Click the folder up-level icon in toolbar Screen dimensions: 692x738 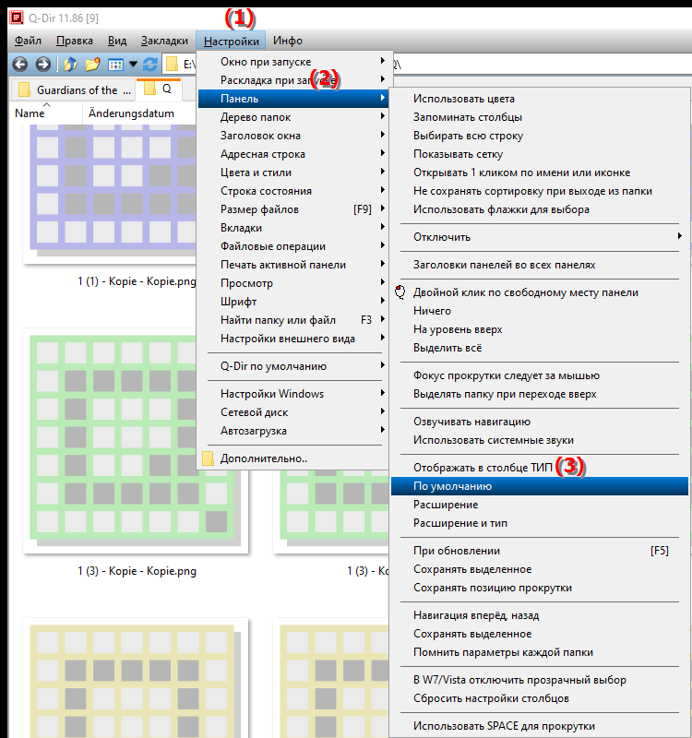(71, 64)
